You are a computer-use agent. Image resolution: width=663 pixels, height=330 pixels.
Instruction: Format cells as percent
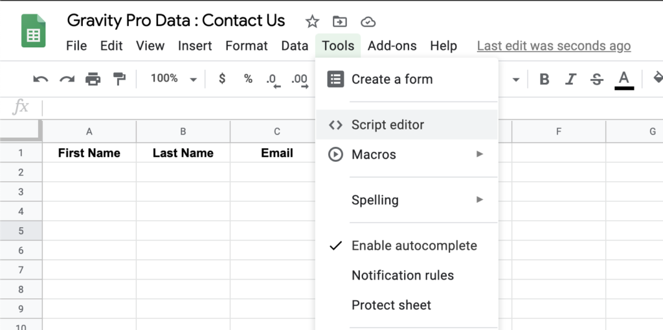pyautogui.click(x=248, y=78)
